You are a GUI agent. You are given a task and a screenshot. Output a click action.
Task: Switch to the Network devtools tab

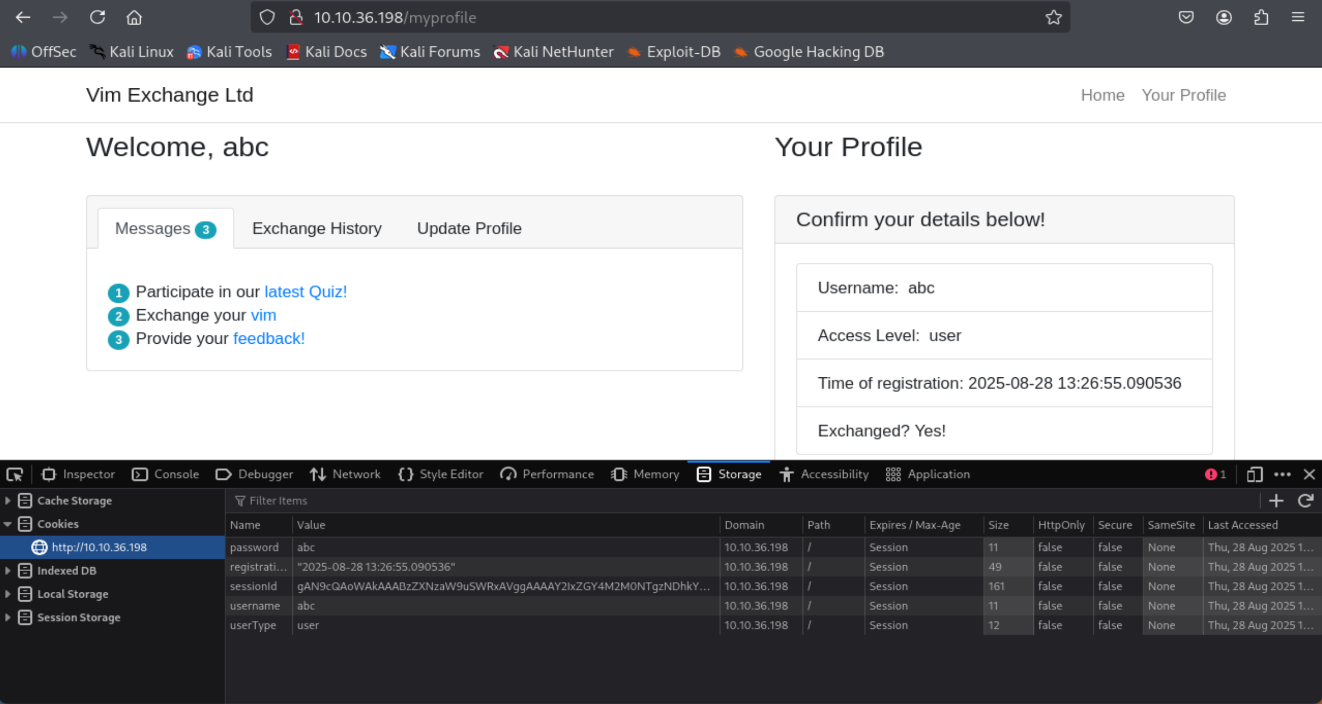point(345,474)
